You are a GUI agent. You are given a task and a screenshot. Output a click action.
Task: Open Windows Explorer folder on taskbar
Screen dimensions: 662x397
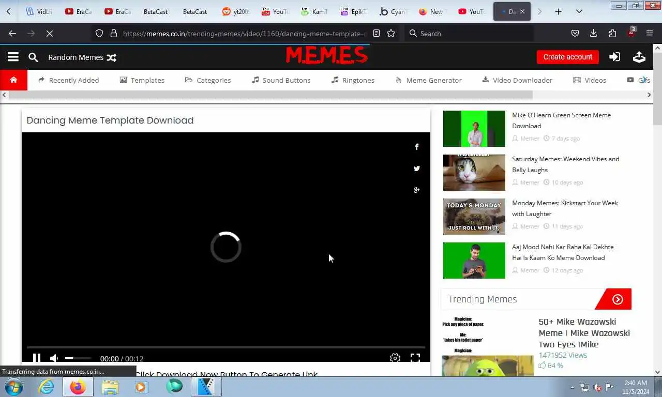110,387
